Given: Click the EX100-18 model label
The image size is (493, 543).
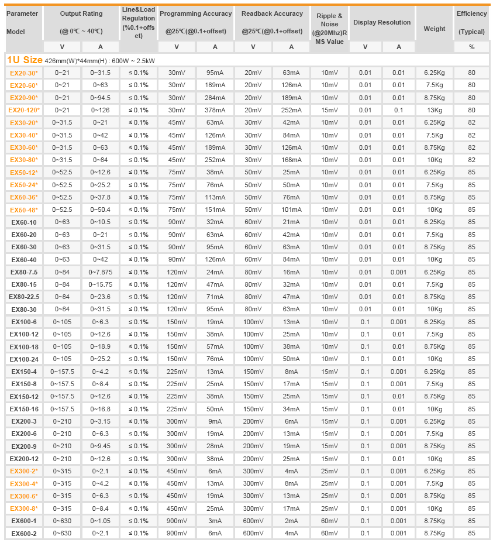Looking at the screenshot, I should (24, 347).
